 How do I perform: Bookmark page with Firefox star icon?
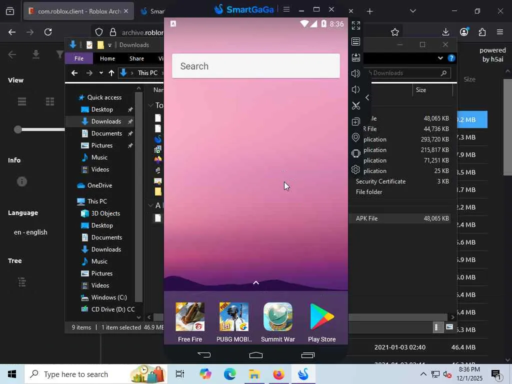[x=395, y=32]
